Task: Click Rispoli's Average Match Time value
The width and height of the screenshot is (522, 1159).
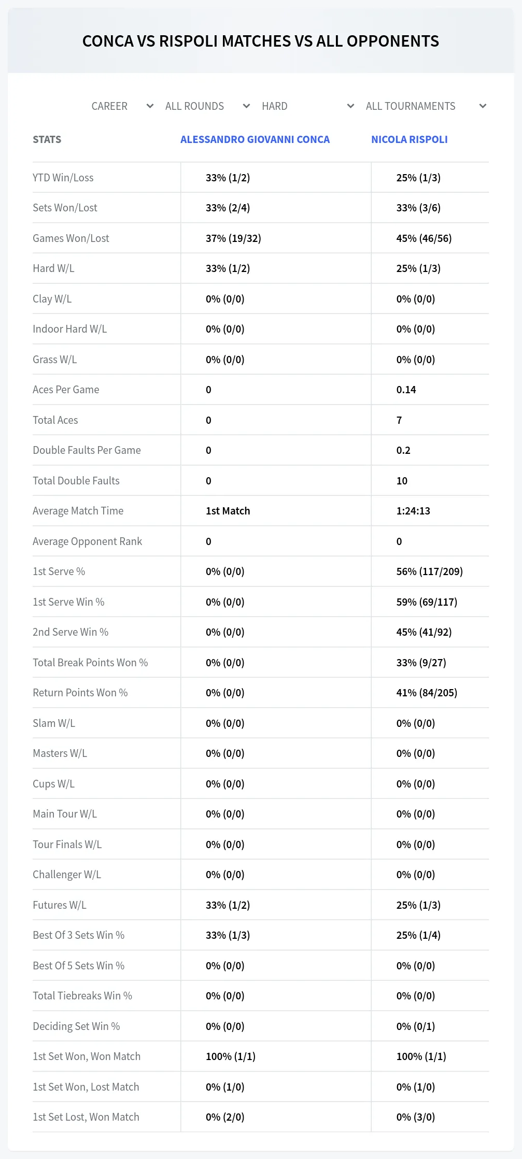Action: click(413, 511)
